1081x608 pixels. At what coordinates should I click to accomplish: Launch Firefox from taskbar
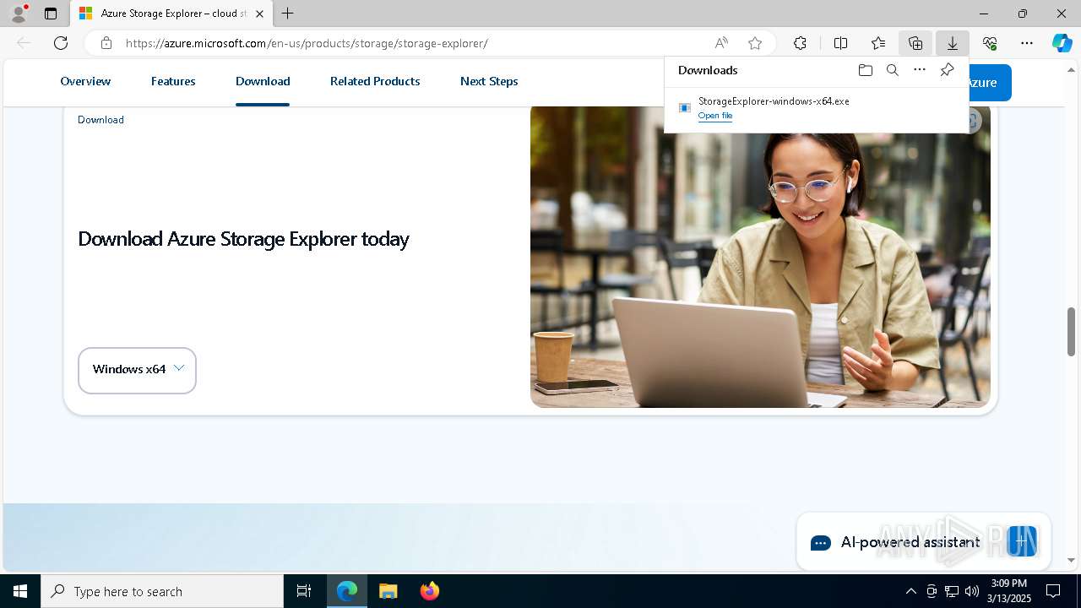[430, 591]
